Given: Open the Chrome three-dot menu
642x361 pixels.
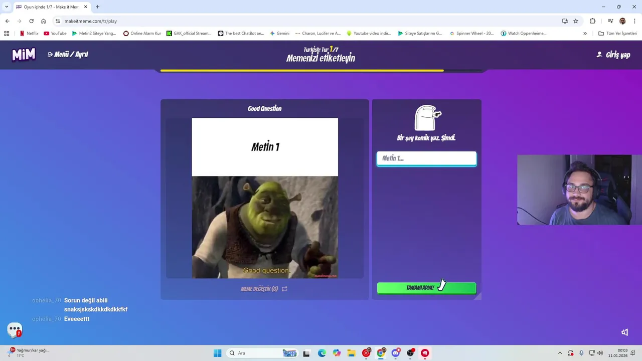Looking at the screenshot, I should click(x=635, y=21).
